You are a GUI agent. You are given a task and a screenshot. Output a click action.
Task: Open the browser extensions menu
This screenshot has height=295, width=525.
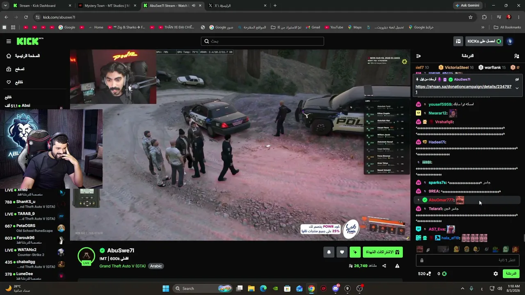(484, 17)
